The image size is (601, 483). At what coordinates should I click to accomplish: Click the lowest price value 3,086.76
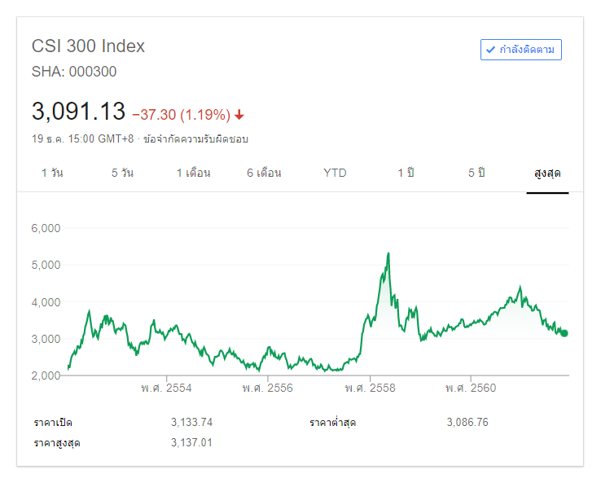tap(467, 422)
